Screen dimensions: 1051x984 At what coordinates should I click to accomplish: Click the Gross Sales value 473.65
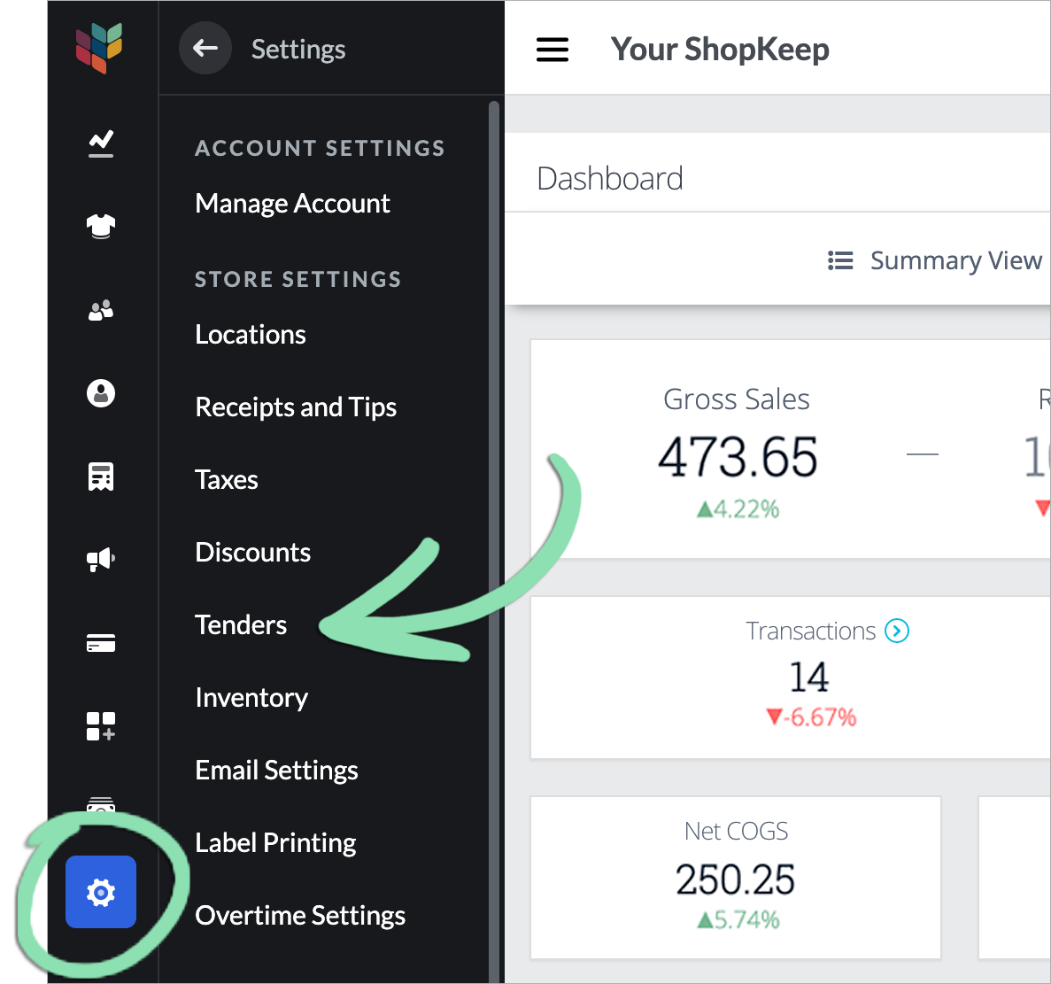click(x=738, y=457)
